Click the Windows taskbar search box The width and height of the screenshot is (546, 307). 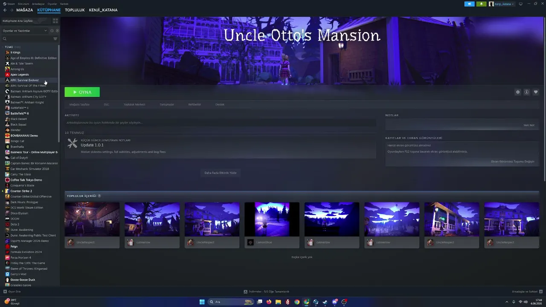[231, 302]
